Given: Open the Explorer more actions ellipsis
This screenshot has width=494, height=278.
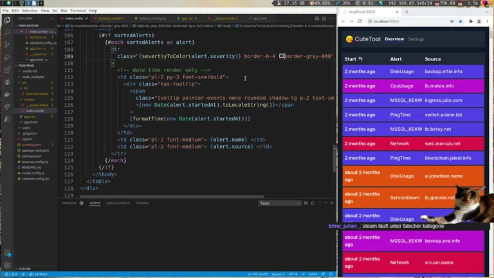Looking at the screenshot, I should click(x=51, y=19).
